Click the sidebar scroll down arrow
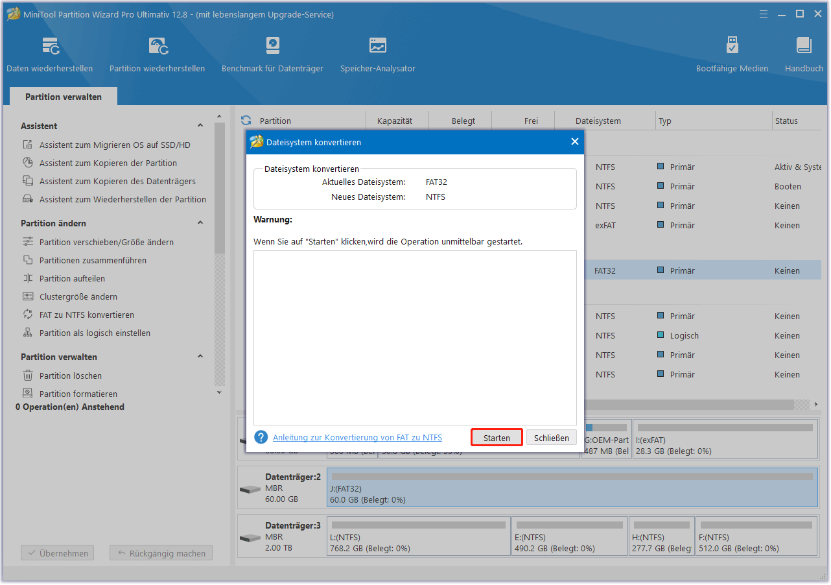 219,392
